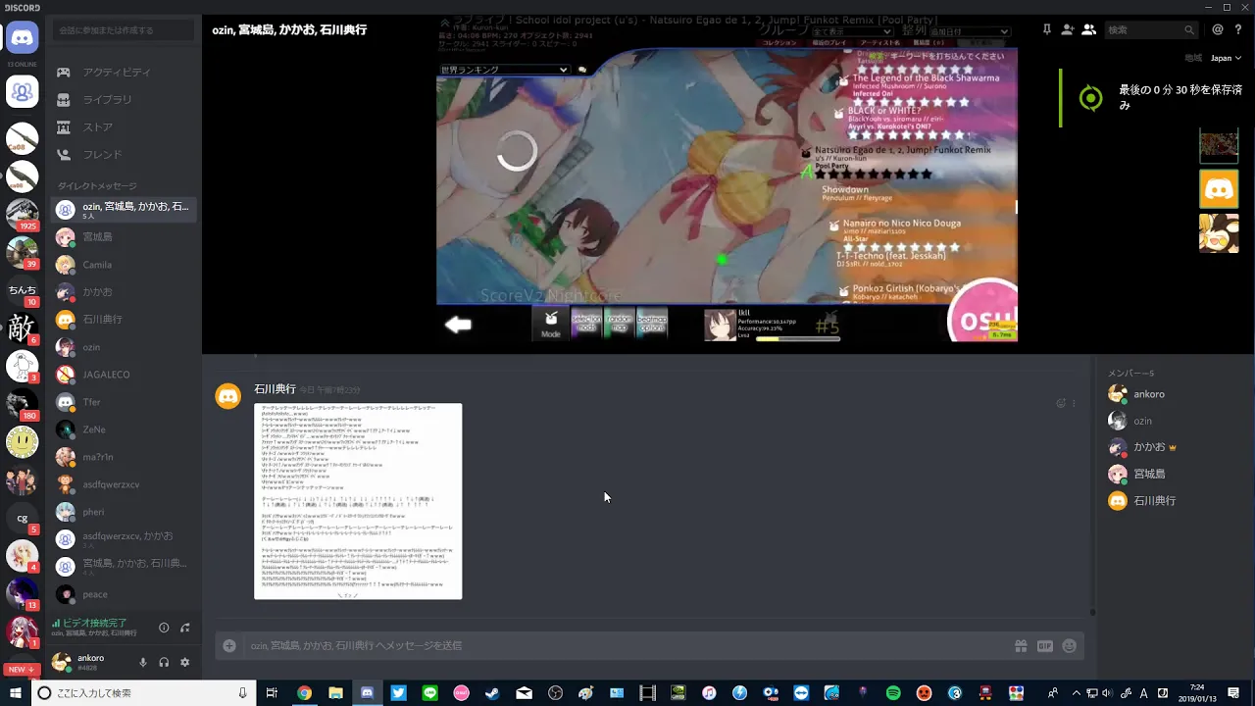The width and height of the screenshot is (1255, 706).
Task: Open the mentions (@) icon
Action: 1218,30
